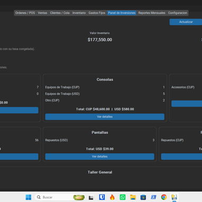This screenshot has height=202, width=202.
Task: Click the Actualizar button
Action: [186, 22]
